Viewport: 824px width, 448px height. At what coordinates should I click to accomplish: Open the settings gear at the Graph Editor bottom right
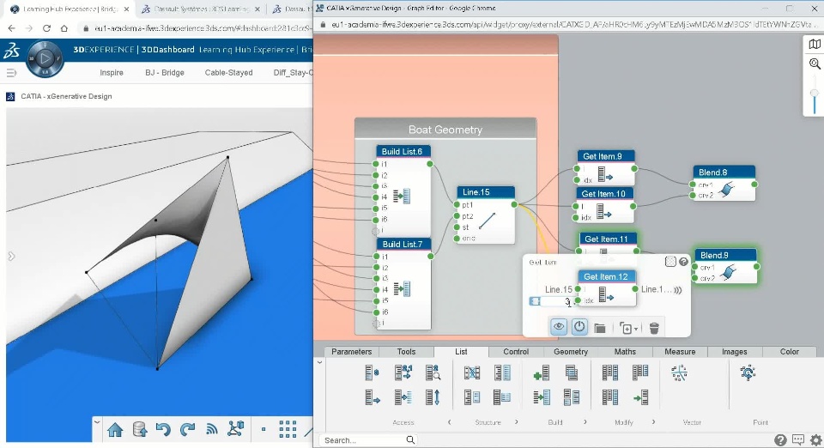tap(816, 440)
